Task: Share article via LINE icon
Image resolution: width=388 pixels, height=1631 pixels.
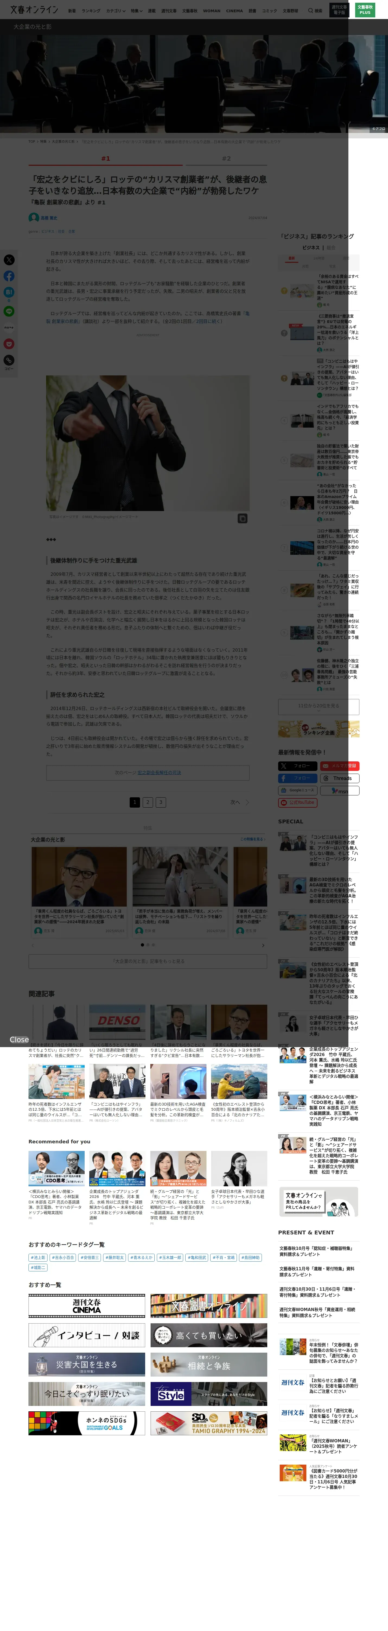Action: pyautogui.click(x=9, y=311)
